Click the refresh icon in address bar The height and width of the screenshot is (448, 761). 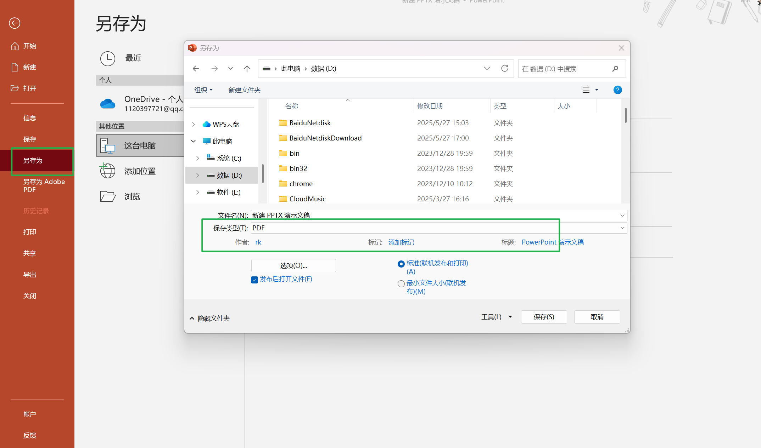coord(504,68)
